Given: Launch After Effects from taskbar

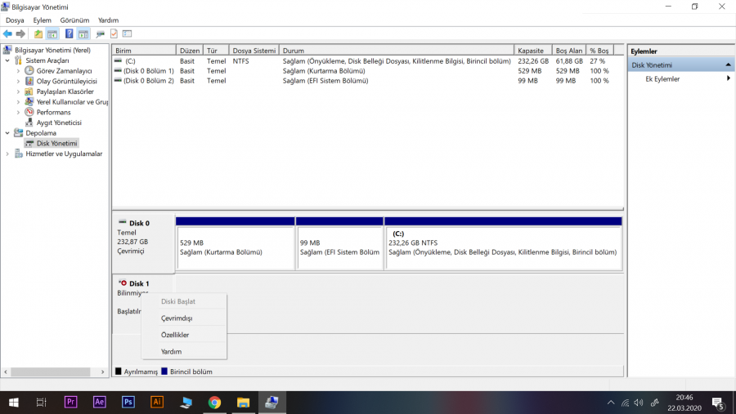Looking at the screenshot, I should pyautogui.click(x=100, y=402).
